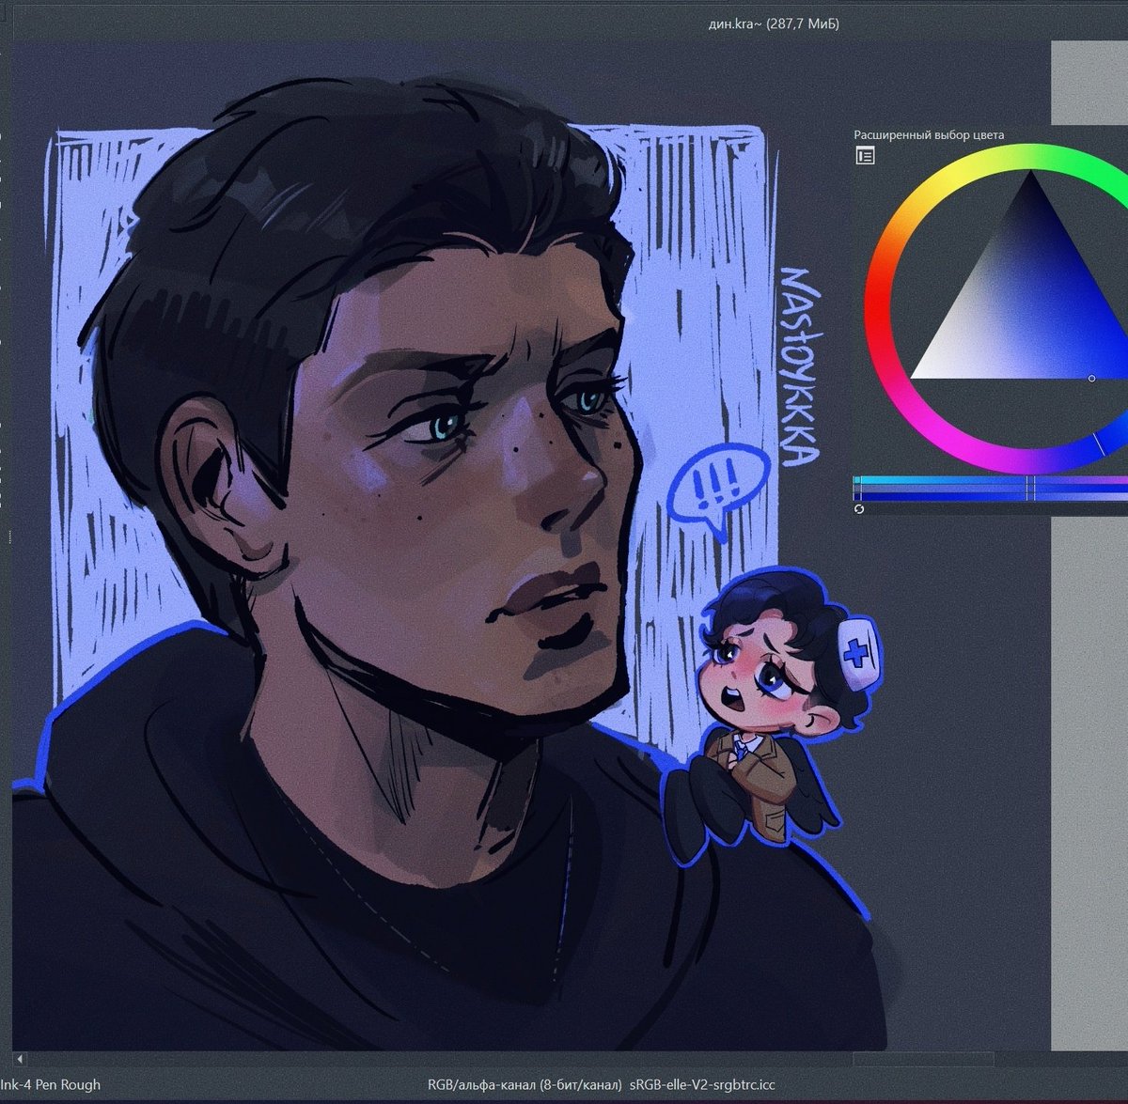1128x1104 pixels.
Task: Click the 'RGB/альфа-канал (8-бит/канал)' color model status text
Action: pyautogui.click(x=525, y=1084)
